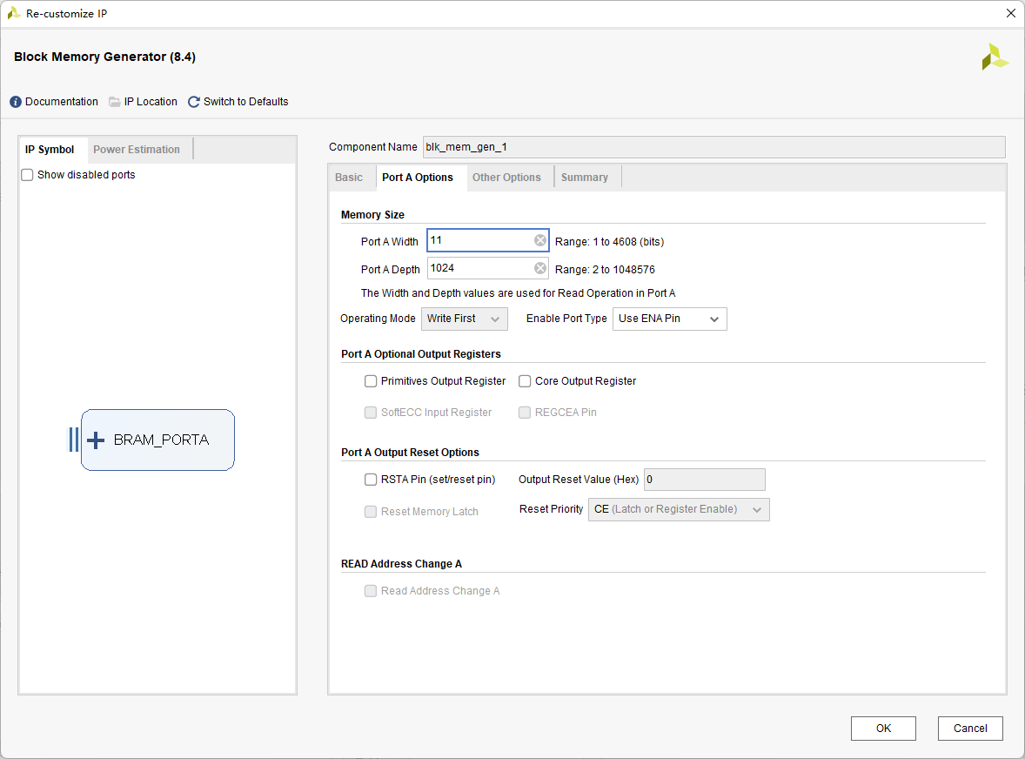Click the BRAM_PORTA bus connector lines
The width and height of the screenshot is (1025, 759).
(x=74, y=440)
